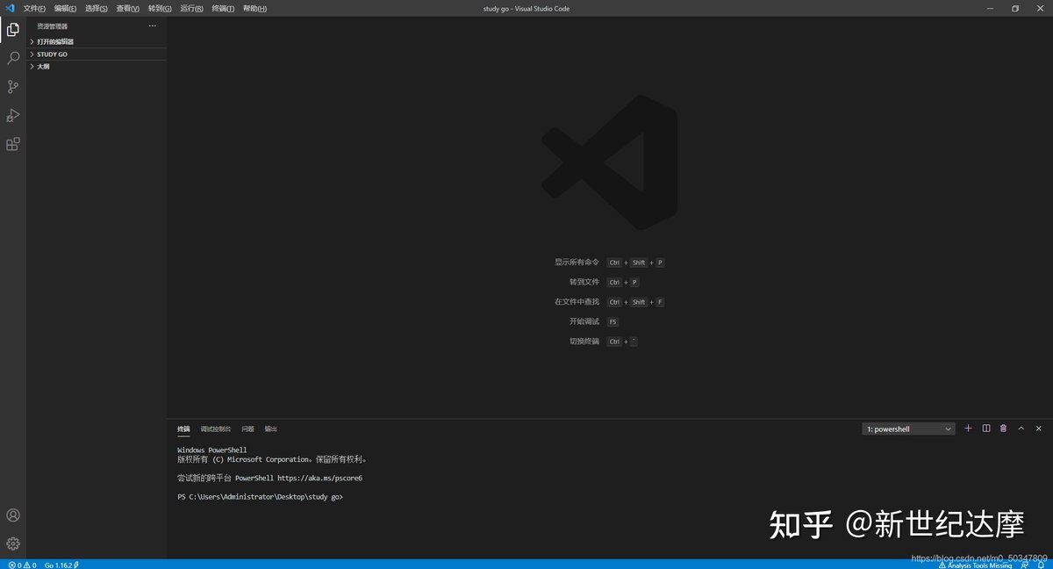Expand the STUDY GO folder section
The width and height of the screenshot is (1053, 569).
click(x=97, y=54)
